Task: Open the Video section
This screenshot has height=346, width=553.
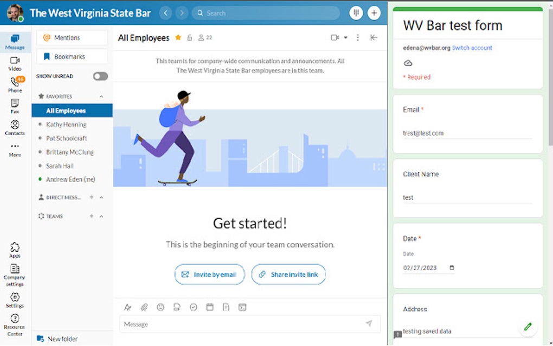Action: pos(15,64)
